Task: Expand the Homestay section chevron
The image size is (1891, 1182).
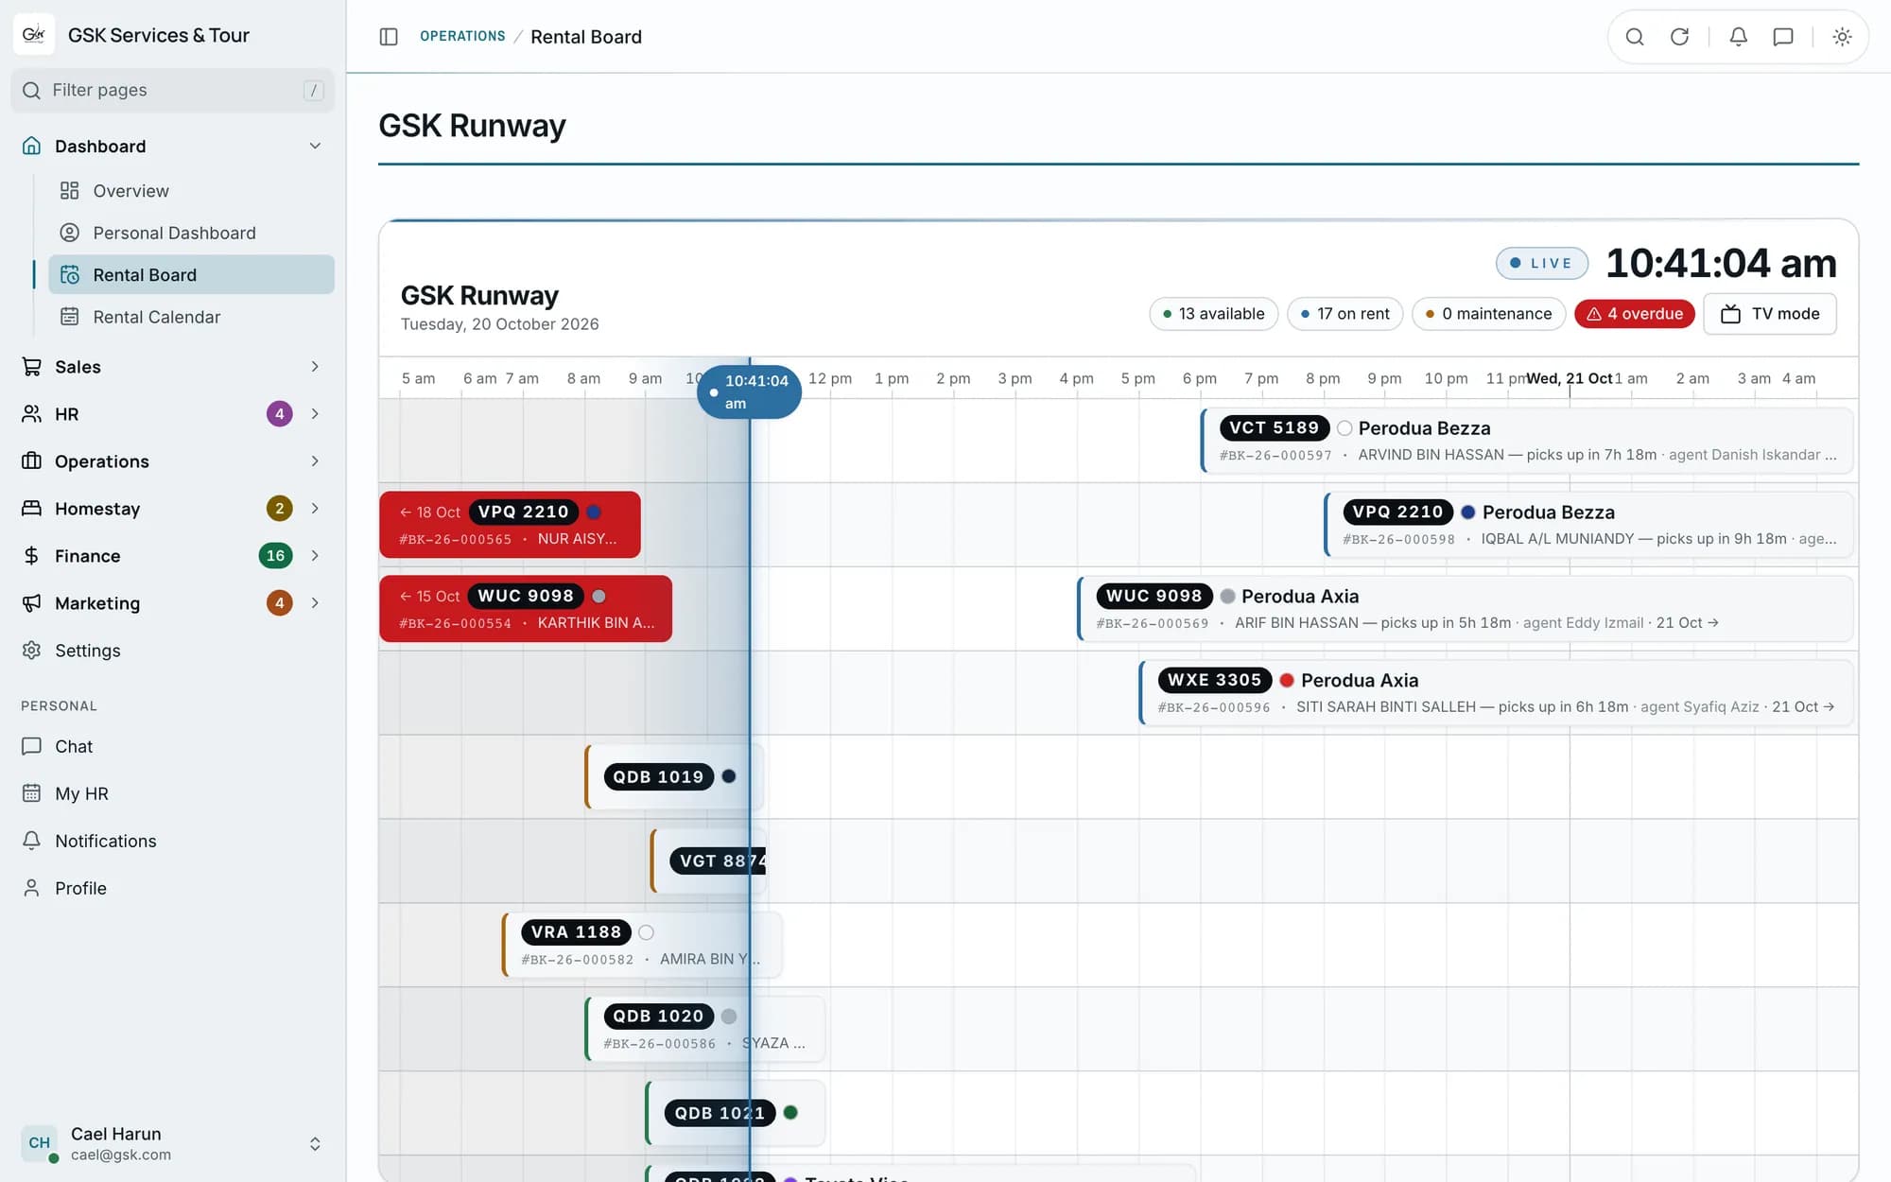Action: [x=315, y=509]
